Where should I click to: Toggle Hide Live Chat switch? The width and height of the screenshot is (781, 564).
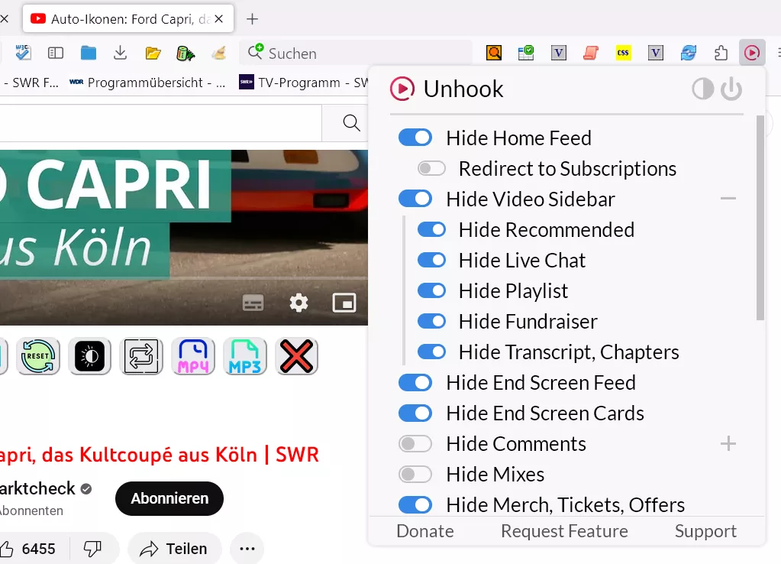(431, 260)
